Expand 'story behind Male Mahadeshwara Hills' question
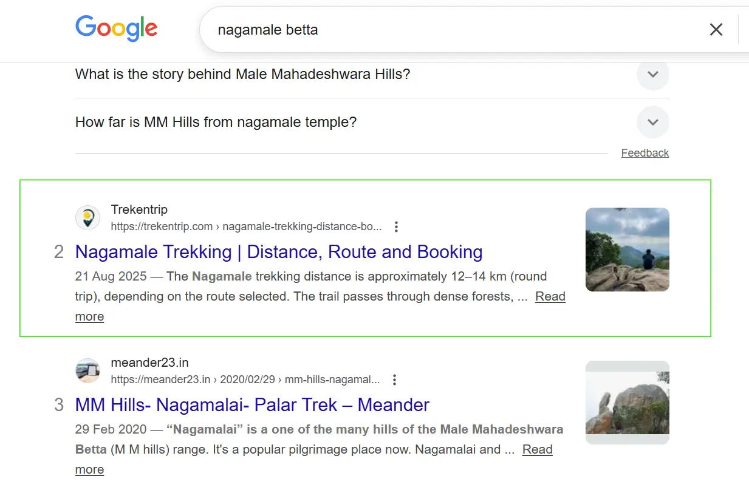This screenshot has height=487, width=749. 652,75
